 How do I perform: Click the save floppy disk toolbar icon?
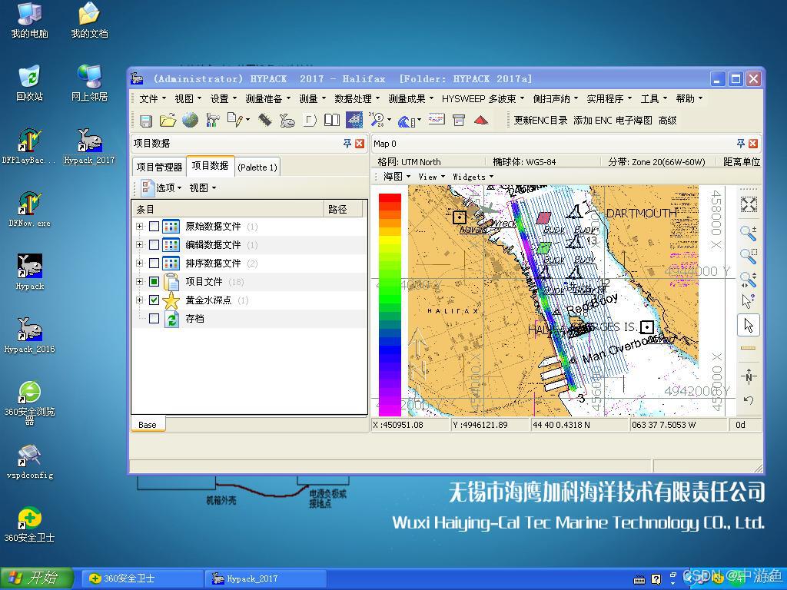(x=145, y=121)
